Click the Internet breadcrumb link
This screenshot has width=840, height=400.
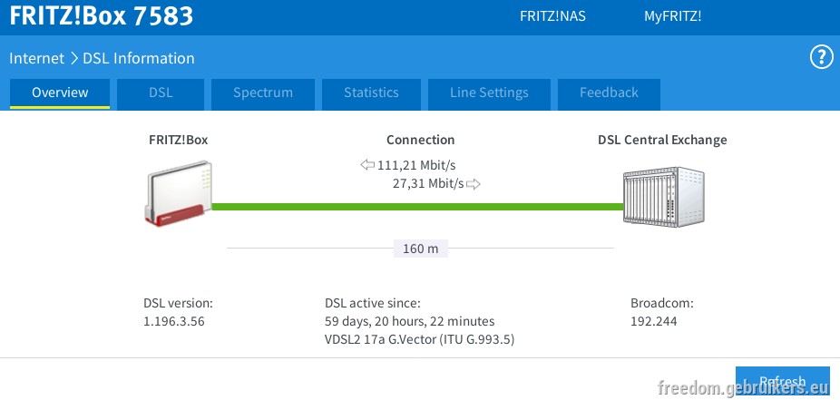click(x=36, y=58)
